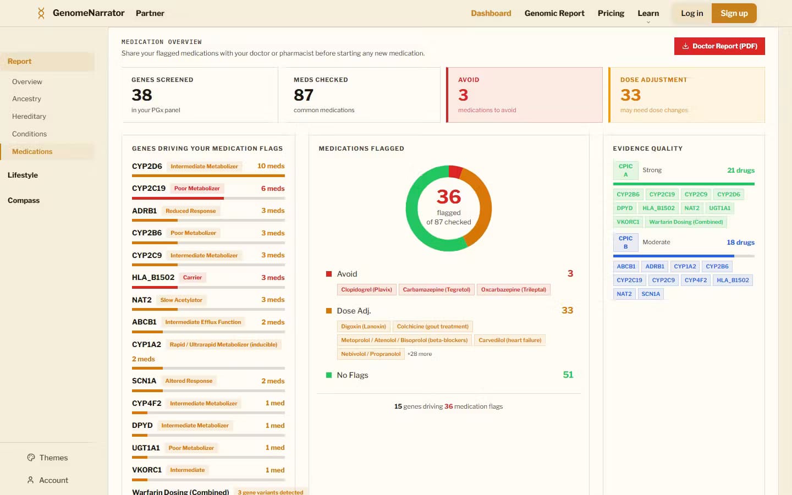Image resolution: width=792 pixels, height=495 pixels.
Task: Click the download icon in Doctor Report button
Action: point(685,46)
